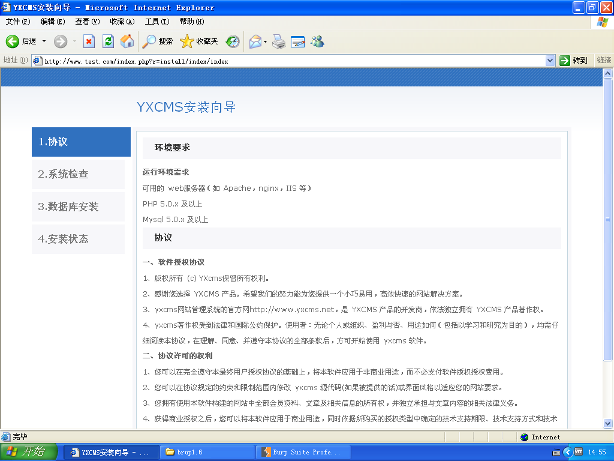
Task: Click the page icon in the address bar
Action: (38, 61)
